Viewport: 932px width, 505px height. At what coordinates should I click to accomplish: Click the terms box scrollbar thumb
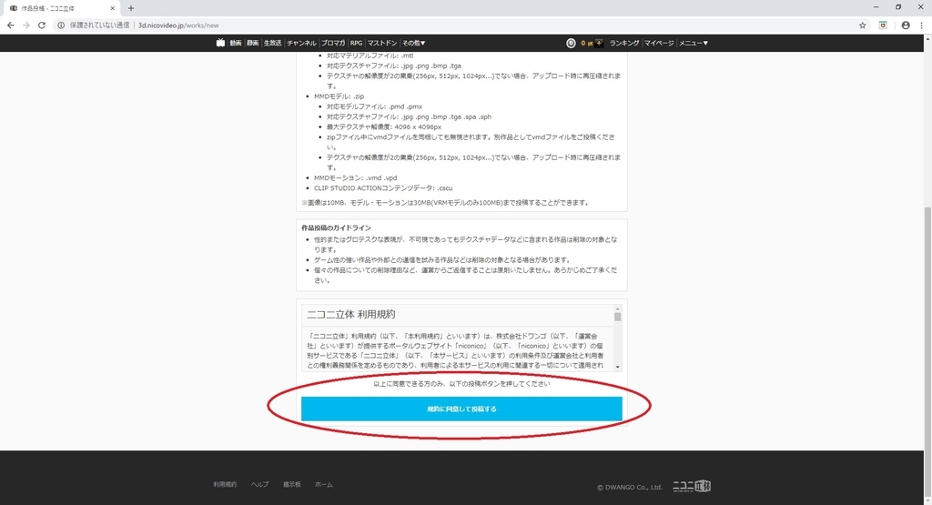click(618, 317)
